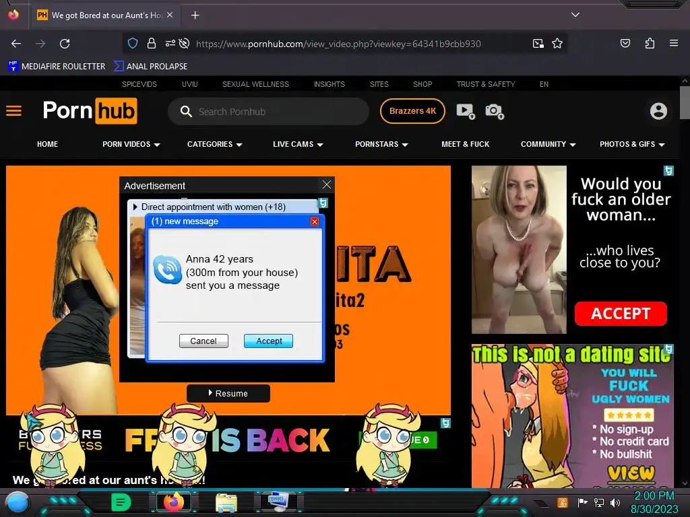Open File Explorer from the taskbar
The height and width of the screenshot is (517, 690).
click(x=226, y=502)
